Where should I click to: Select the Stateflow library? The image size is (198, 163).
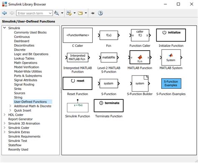15,145
